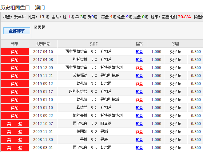Viewport: 203px width, 152px height.
Task: Select the 初盘 column header
Action: click(176, 44)
